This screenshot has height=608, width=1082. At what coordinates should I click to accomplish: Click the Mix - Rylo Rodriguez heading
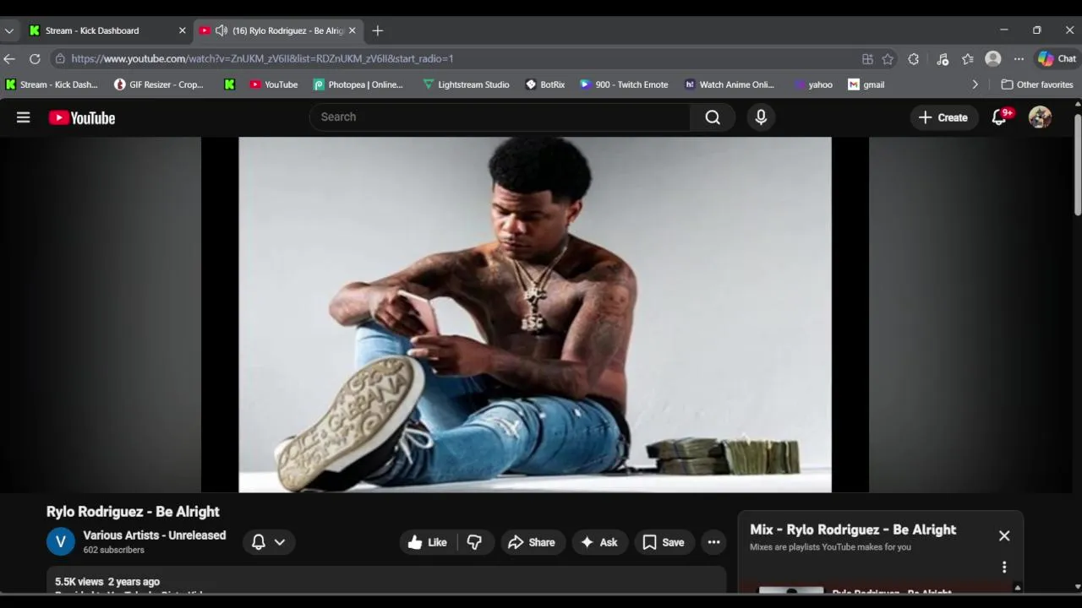tap(853, 529)
